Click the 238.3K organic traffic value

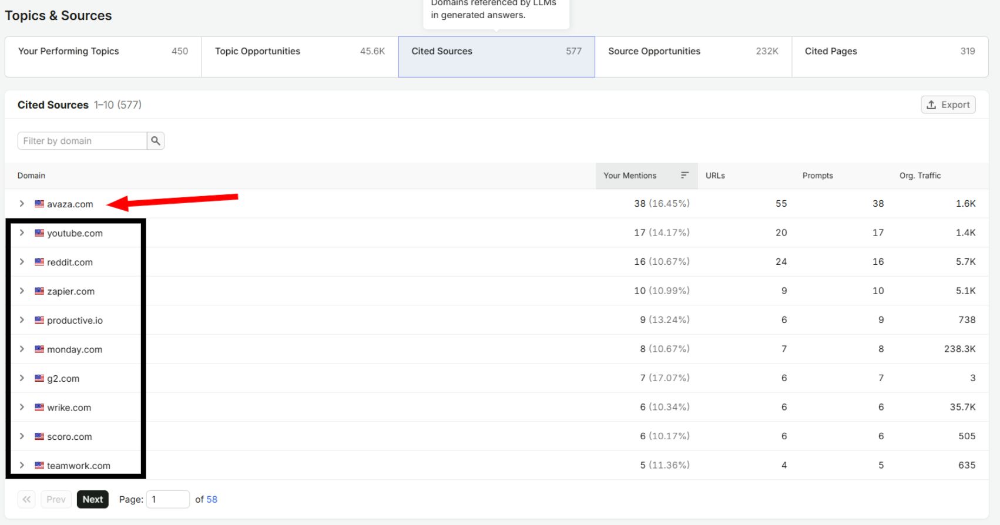click(959, 349)
